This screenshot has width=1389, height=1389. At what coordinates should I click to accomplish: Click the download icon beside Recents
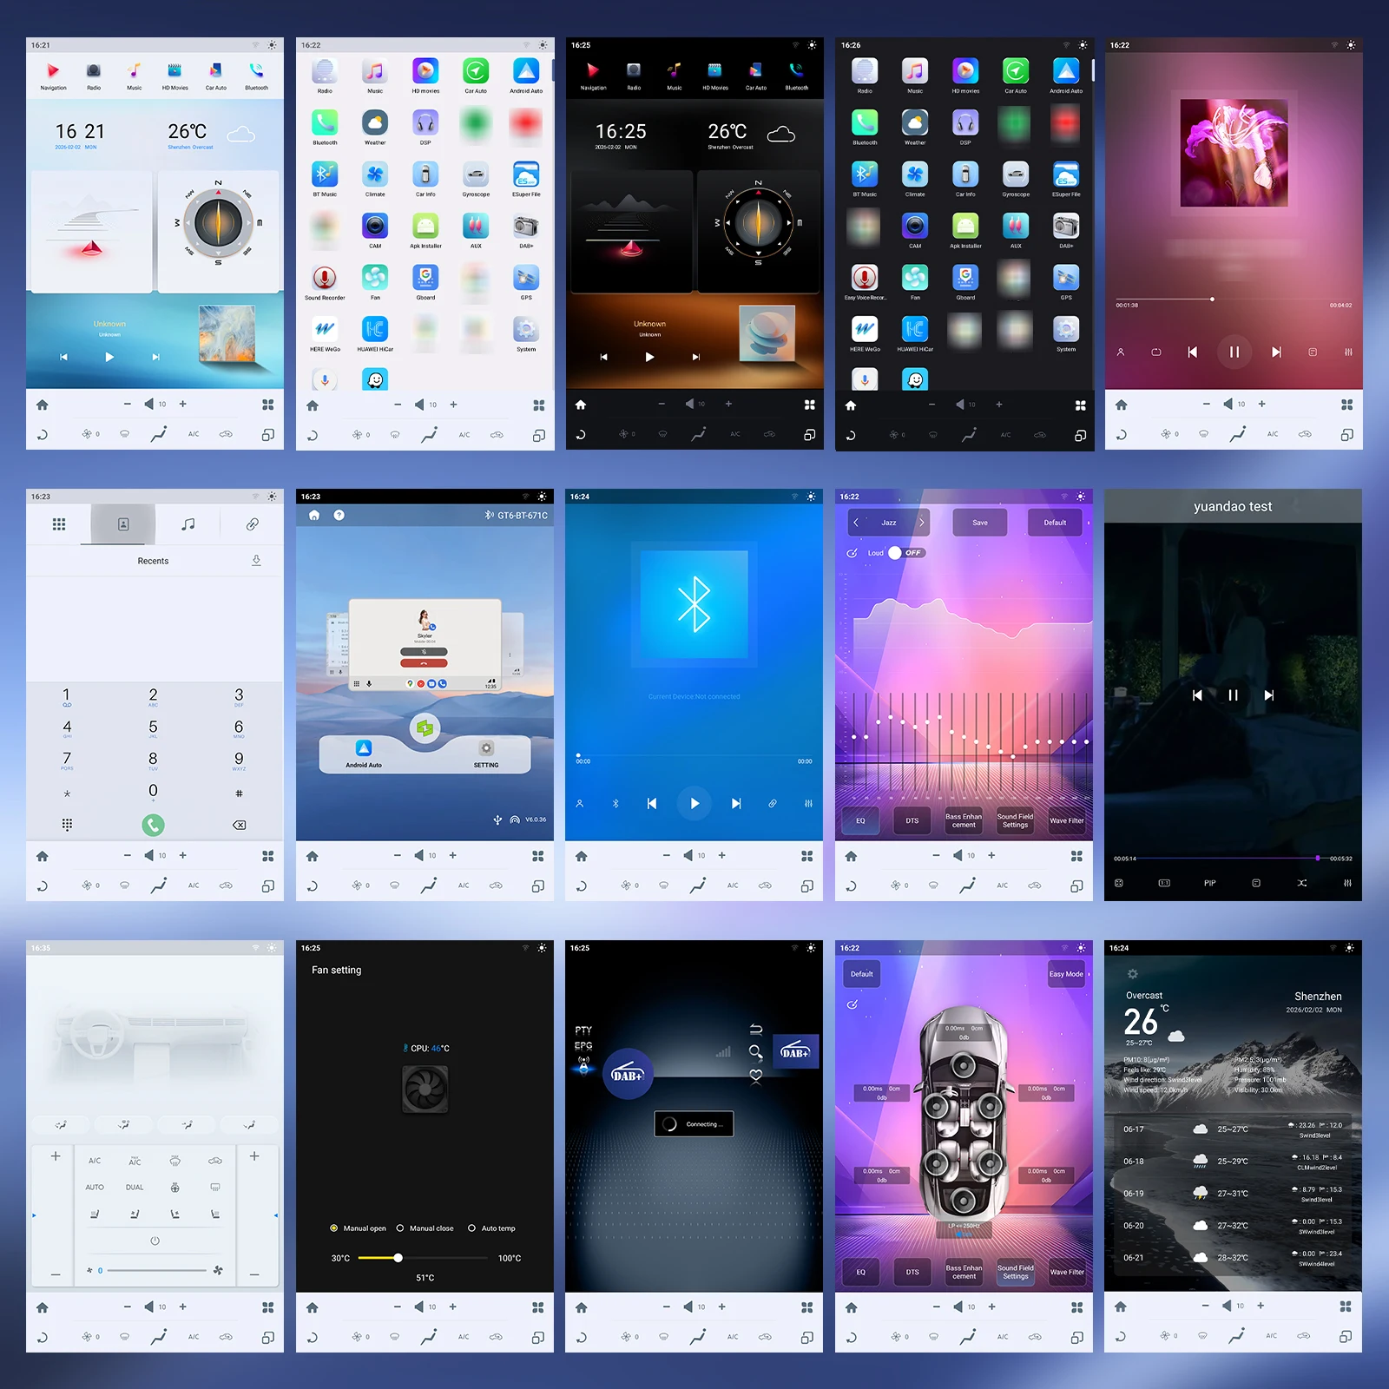point(256,561)
